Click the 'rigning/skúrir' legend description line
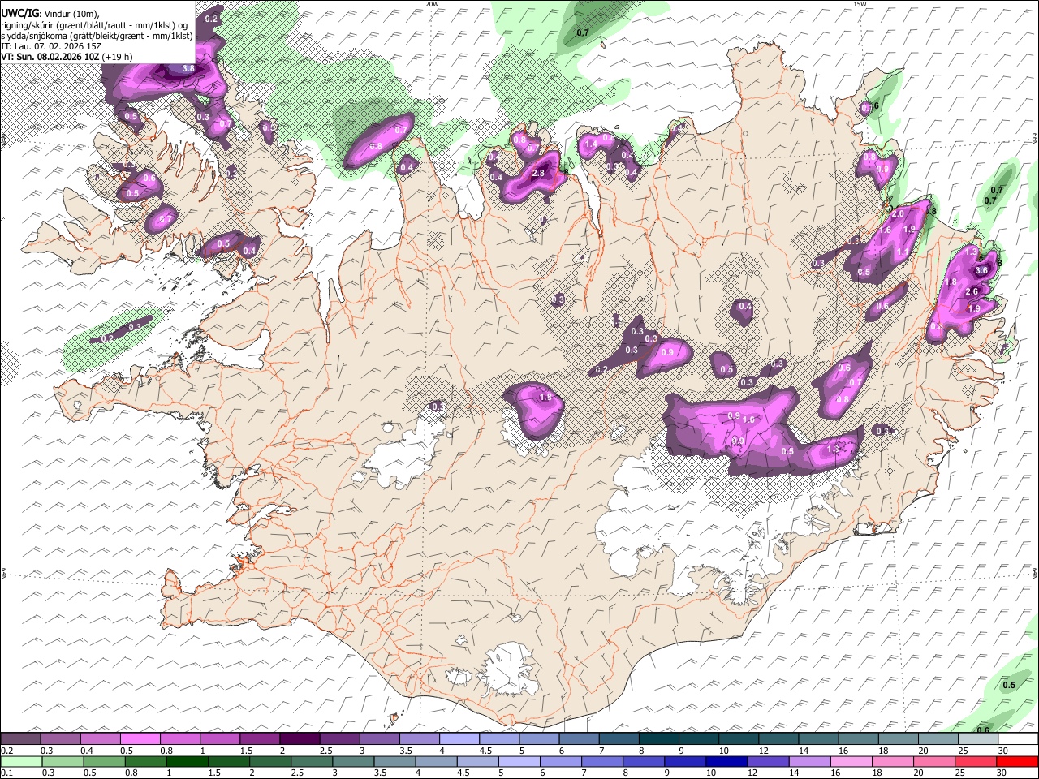Viewport: 1039px width, 779px height. click(96, 25)
